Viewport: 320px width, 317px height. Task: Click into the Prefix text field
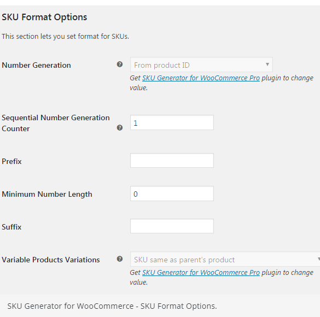tap(172, 161)
